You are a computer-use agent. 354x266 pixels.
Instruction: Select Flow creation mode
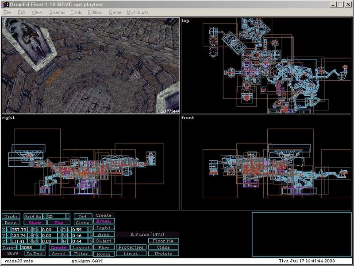(104, 247)
